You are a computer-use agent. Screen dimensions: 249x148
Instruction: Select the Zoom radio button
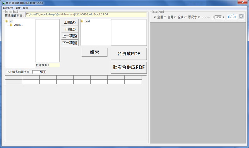click(x=199, y=17)
